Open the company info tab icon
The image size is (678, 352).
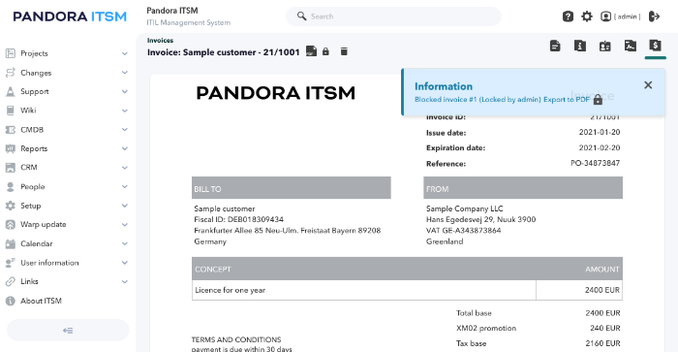point(580,46)
